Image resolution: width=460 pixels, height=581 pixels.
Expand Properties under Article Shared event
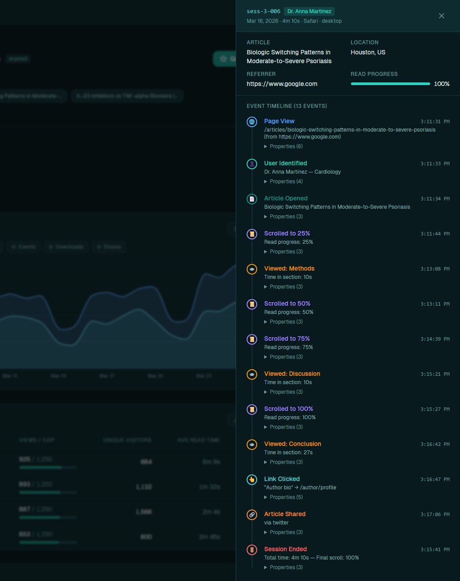tap(283, 532)
